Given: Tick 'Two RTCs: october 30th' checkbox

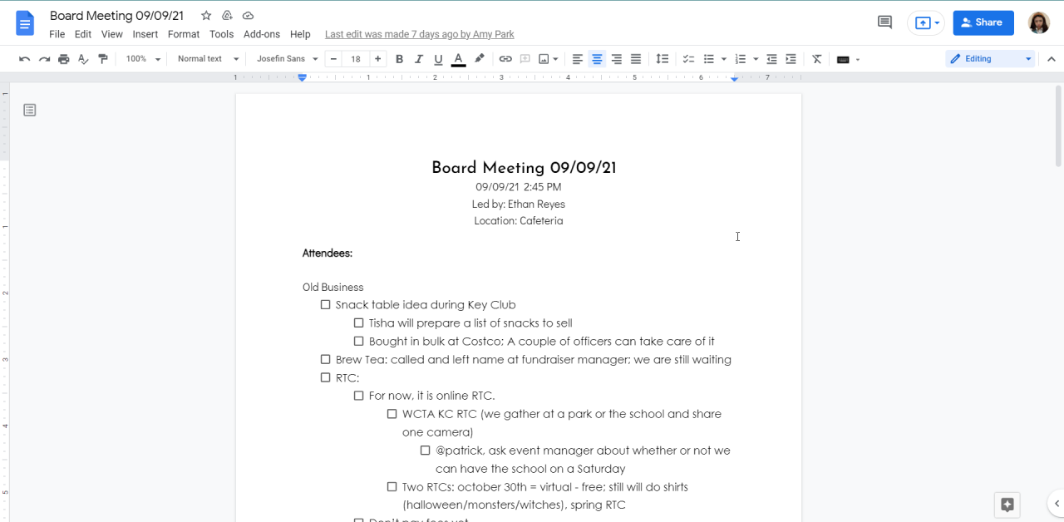Looking at the screenshot, I should (x=392, y=487).
